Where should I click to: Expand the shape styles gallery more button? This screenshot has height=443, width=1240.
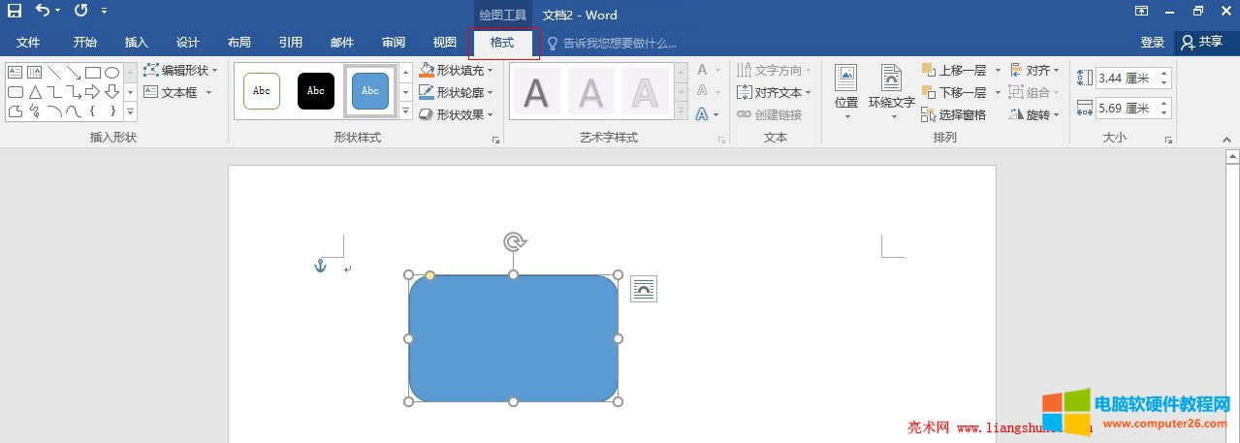coord(406,112)
